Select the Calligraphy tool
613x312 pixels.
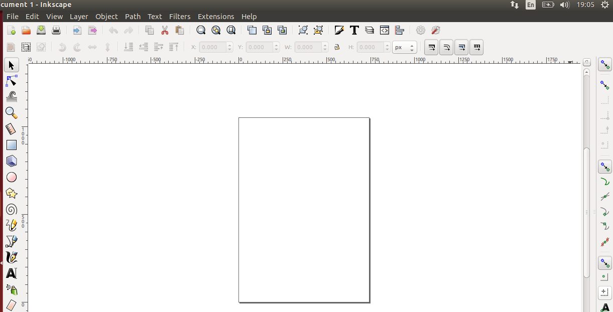pos(11,257)
